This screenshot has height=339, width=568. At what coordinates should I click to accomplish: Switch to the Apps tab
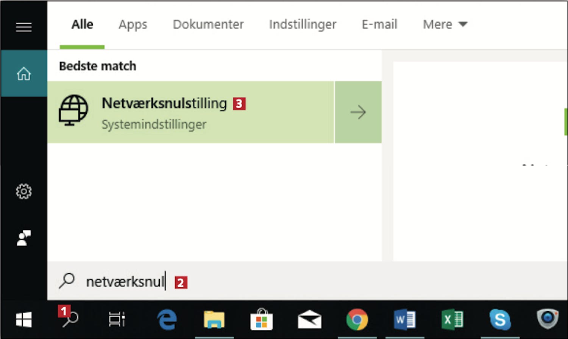click(133, 25)
